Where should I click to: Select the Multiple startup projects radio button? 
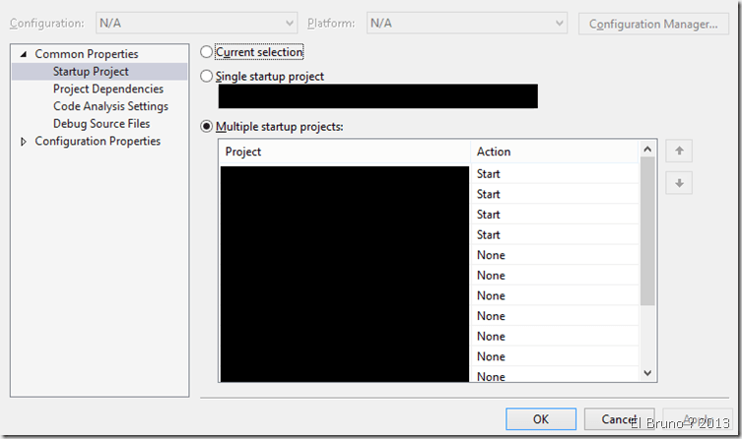tap(206, 127)
